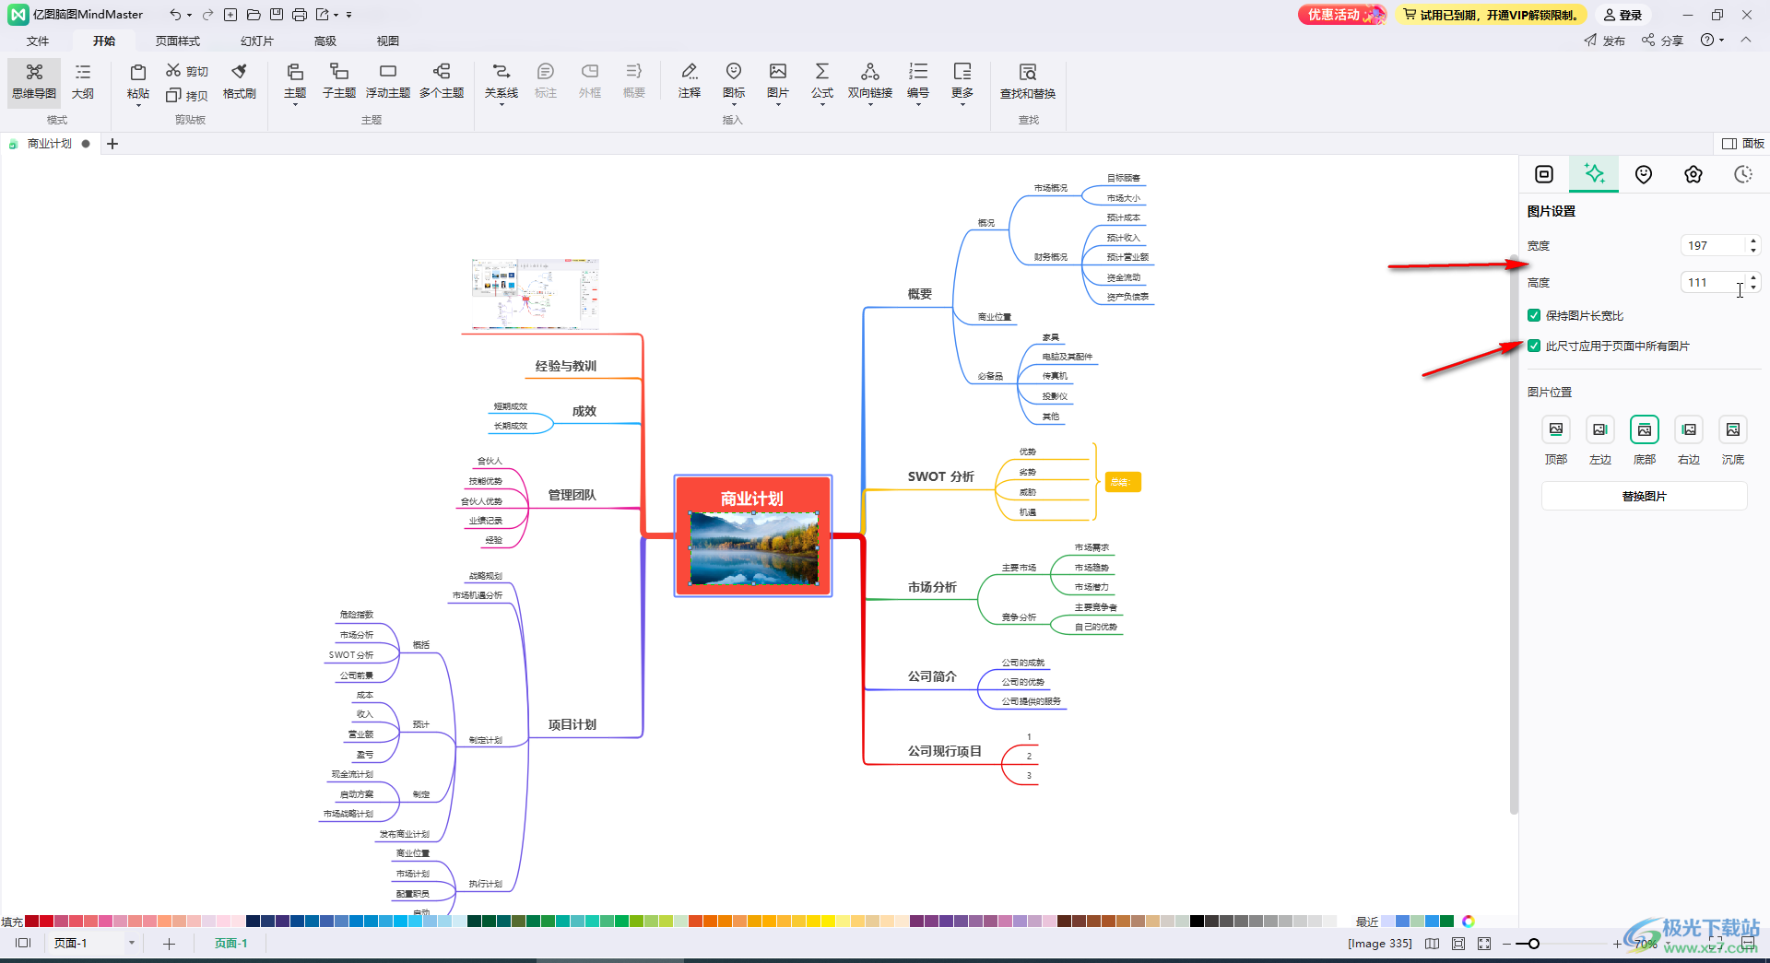Click the Cut (剪切) tool
Viewport: 1770px width, 963px height.
pos(187,71)
